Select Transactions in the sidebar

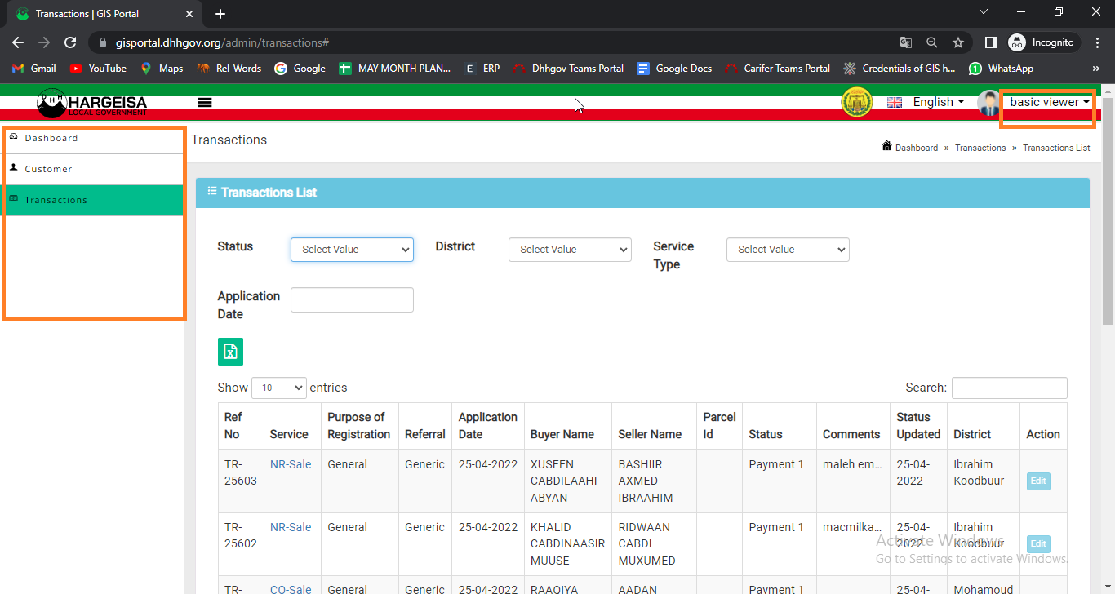(92, 200)
